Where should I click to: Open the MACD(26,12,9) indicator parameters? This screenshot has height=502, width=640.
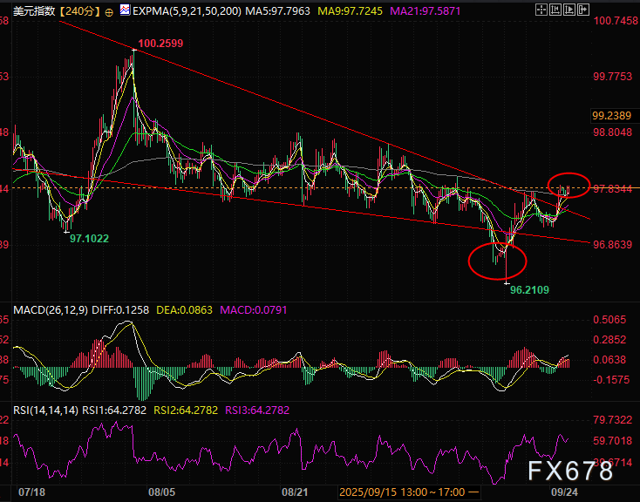pos(45,309)
